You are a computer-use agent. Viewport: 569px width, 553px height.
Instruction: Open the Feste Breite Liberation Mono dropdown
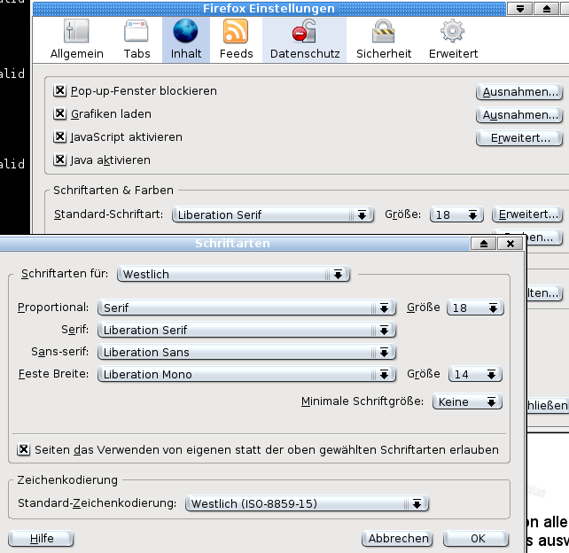246,374
